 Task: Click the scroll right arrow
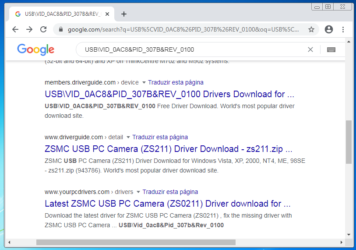[x=341, y=242]
